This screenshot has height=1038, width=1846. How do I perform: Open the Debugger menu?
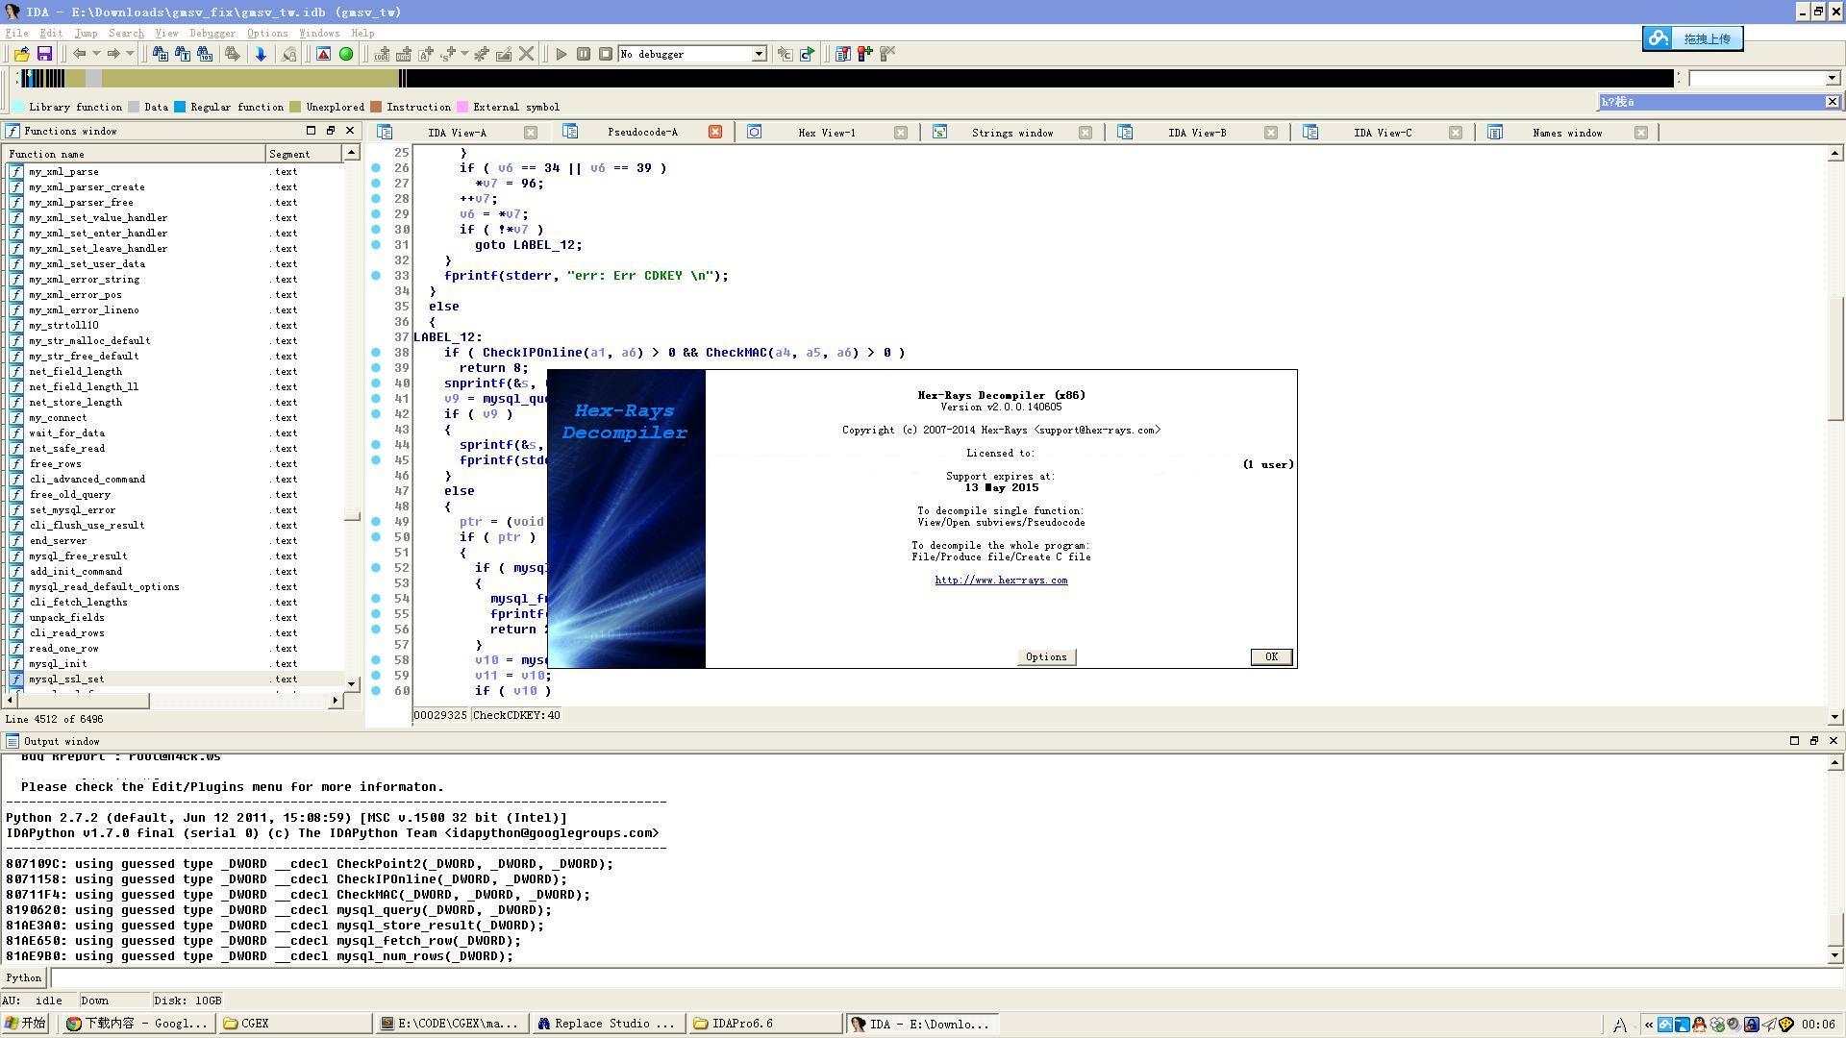pos(212,33)
